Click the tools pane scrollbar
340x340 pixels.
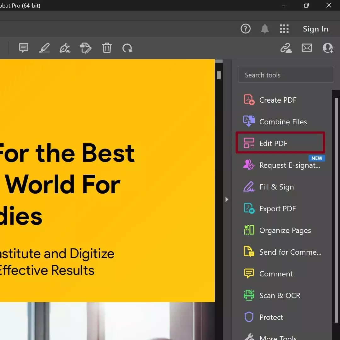(x=336, y=210)
